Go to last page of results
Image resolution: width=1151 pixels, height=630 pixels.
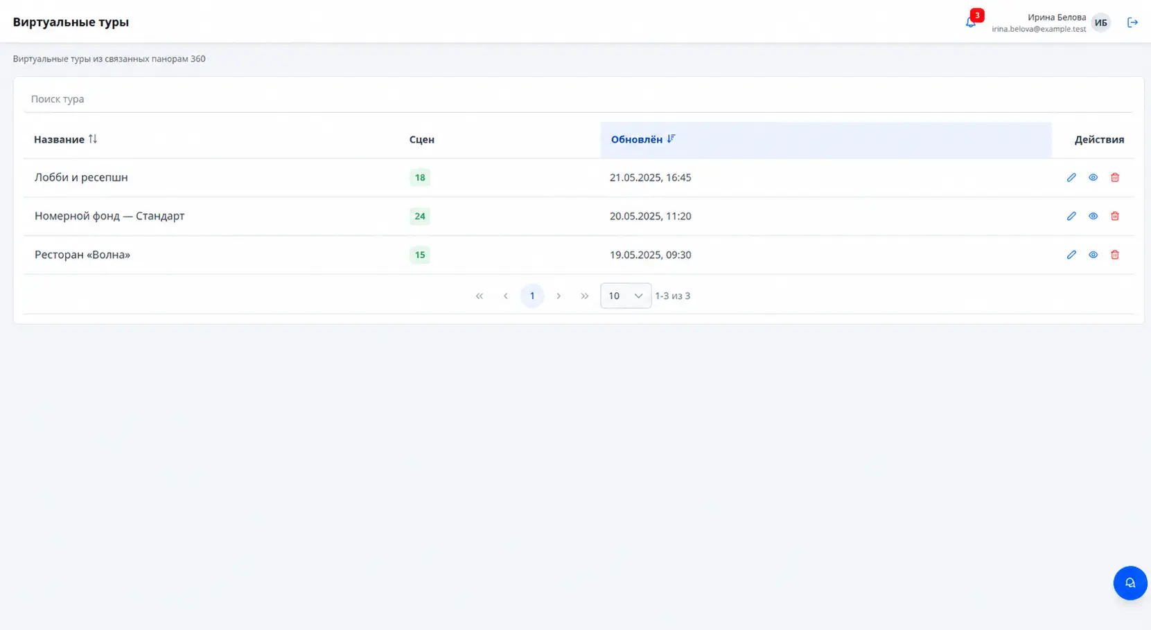[585, 296]
